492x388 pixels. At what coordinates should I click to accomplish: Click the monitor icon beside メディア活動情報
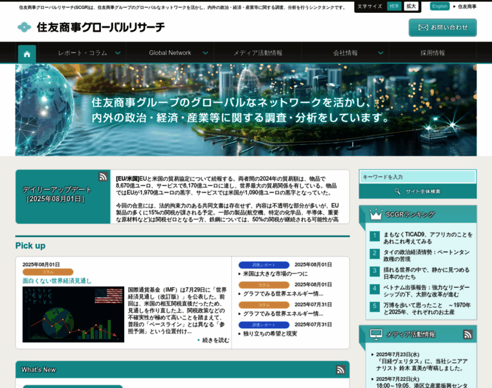376,334
